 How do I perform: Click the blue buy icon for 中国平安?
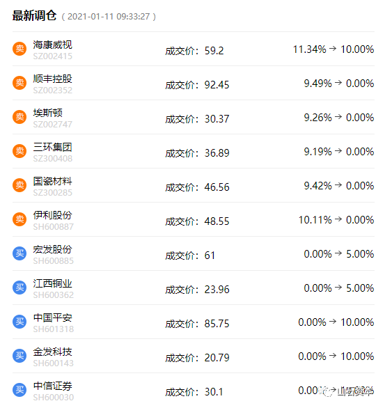point(19,322)
